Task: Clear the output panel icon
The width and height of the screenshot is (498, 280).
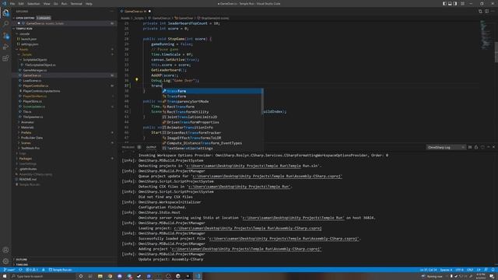Action: click(x=470, y=147)
